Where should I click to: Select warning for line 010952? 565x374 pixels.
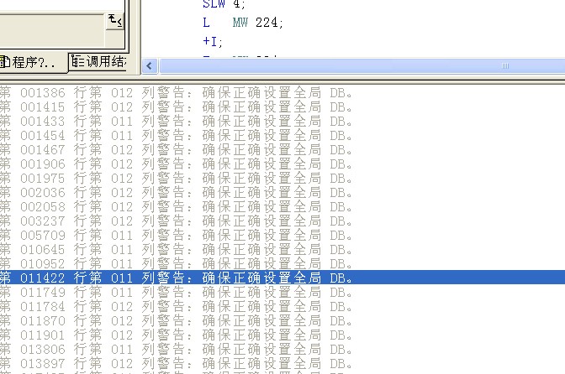coord(282,264)
